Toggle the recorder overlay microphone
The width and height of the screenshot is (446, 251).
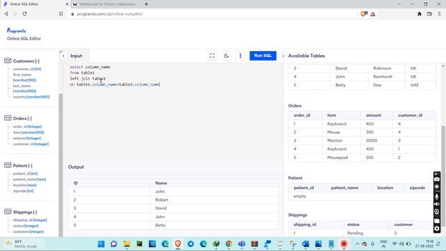pyautogui.click(x=437, y=197)
